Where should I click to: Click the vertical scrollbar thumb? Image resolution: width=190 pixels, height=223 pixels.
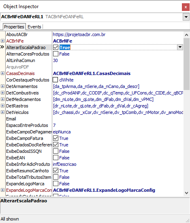186,64
